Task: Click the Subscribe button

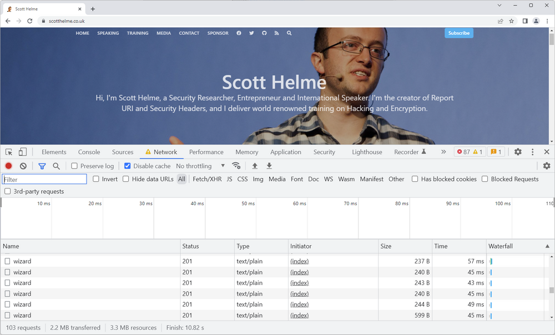Action: [x=458, y=33]
